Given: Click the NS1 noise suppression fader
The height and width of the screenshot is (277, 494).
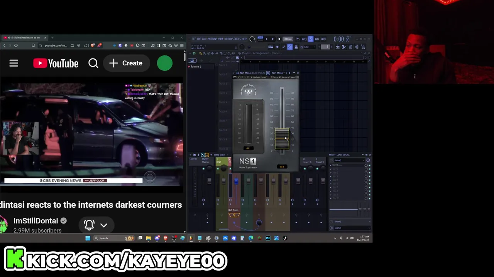Looking at the screenshot, I should [282, 139].
